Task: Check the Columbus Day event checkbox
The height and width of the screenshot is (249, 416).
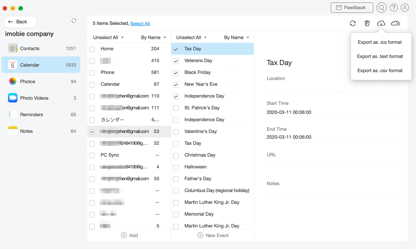Action: [x=176, y=191]
